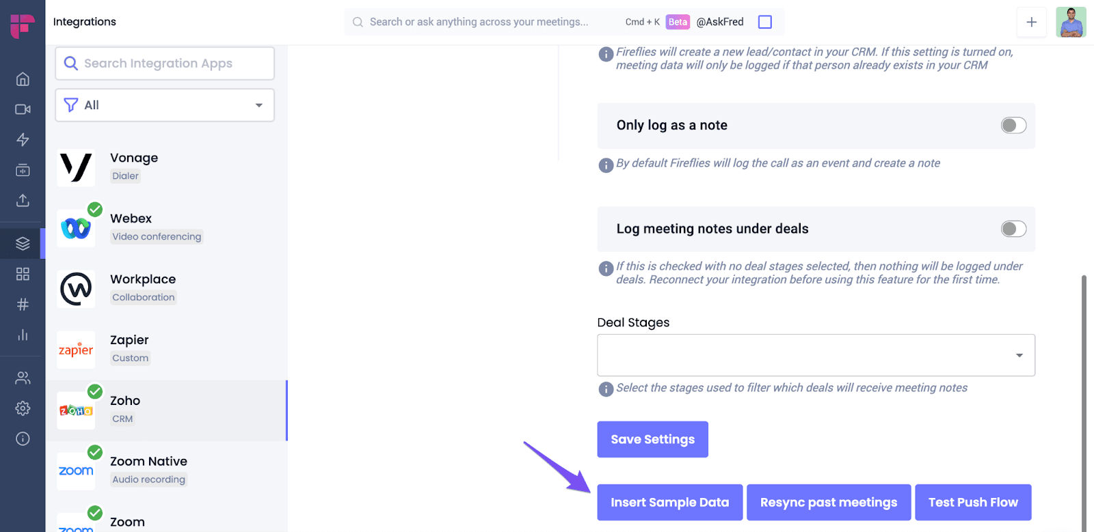The width and height of the screenshot is (1094, 532).
Task: Click the @AskFred label
Action: click(720, 22)
